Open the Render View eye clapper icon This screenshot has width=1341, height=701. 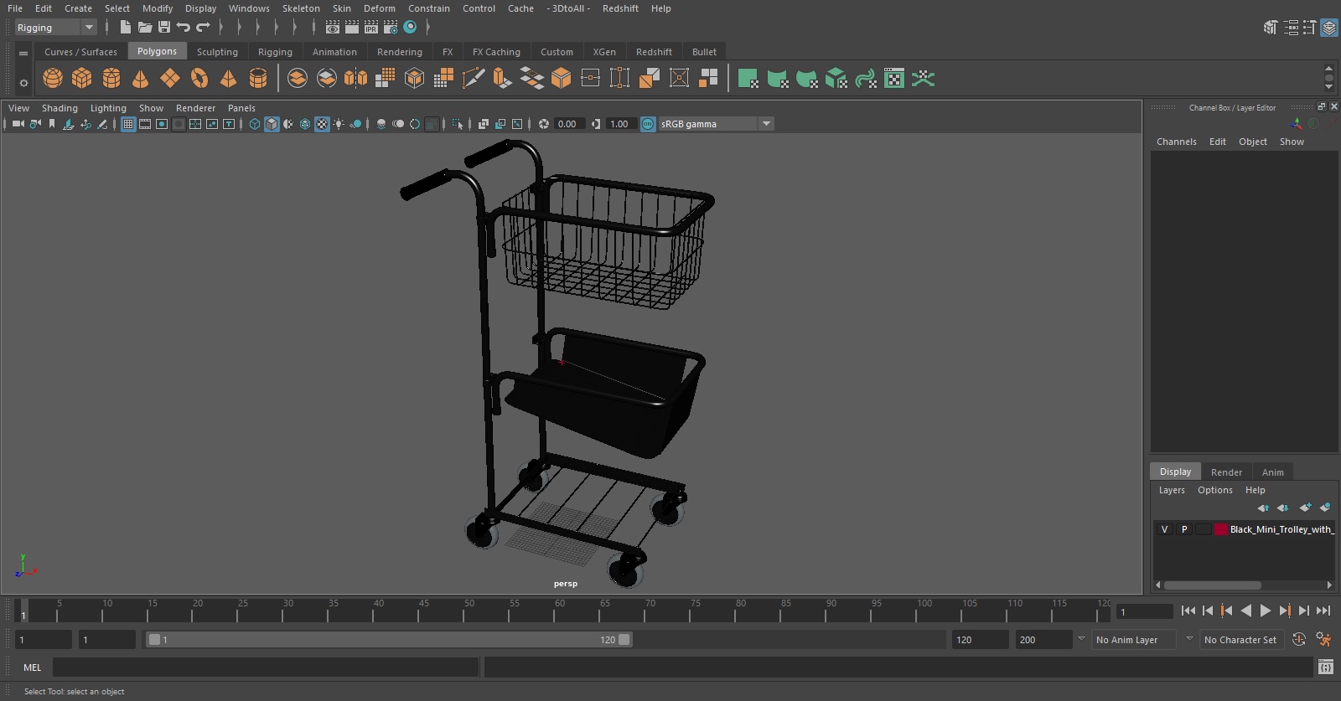pos(333,28)
